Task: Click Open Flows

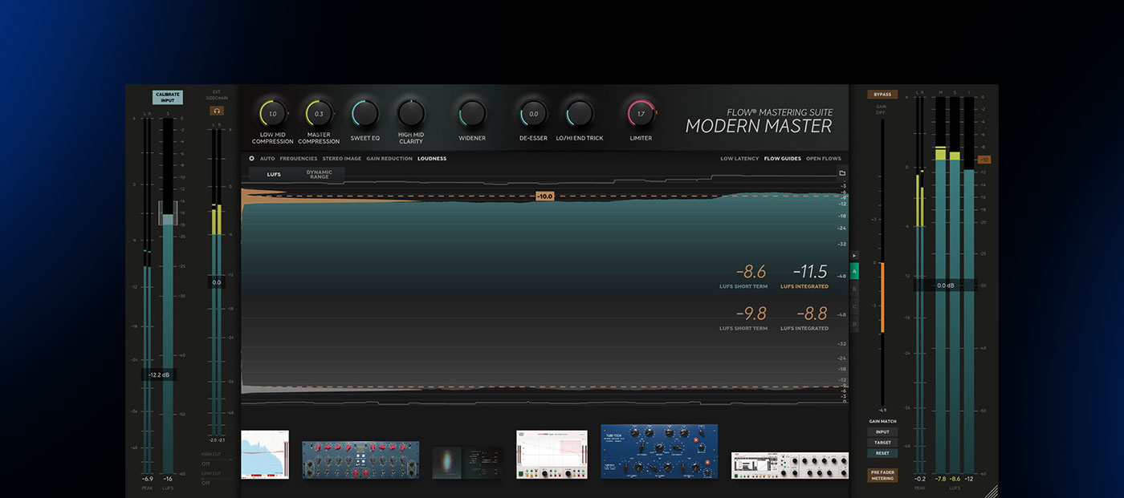Action: (824, 159)
